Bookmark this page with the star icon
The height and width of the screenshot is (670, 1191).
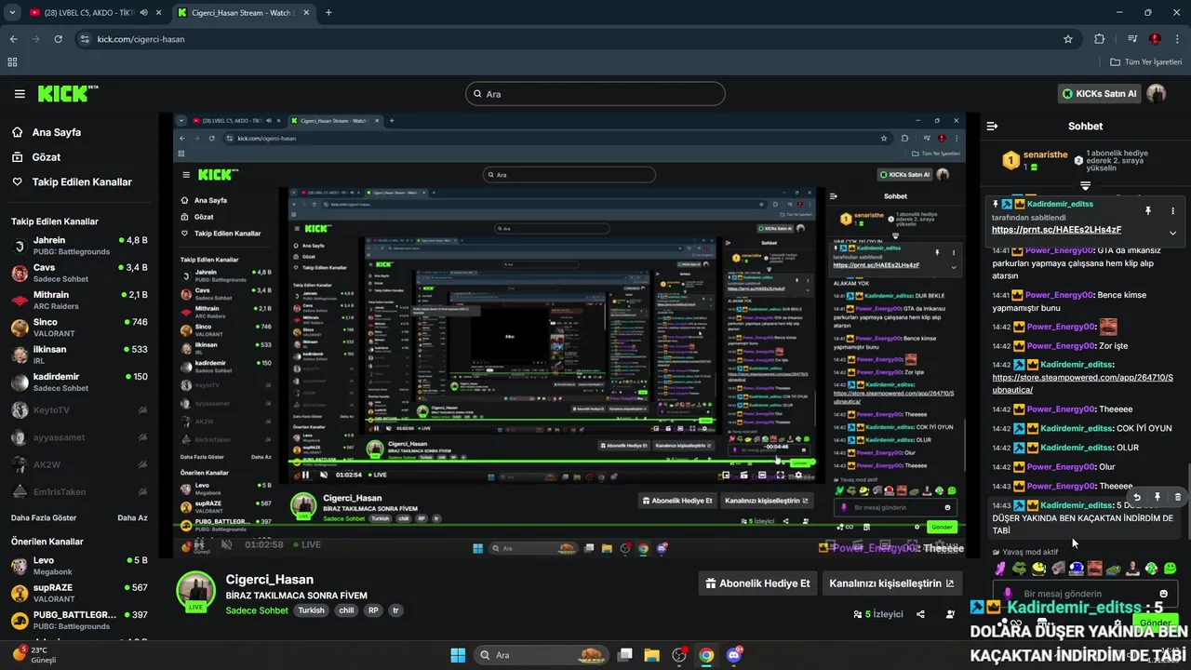click(x=1068, y=39)
